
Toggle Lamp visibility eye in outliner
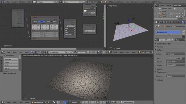tap(177, 17)
